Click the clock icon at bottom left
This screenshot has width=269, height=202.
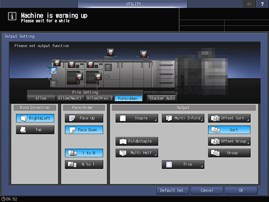(3, 199)
